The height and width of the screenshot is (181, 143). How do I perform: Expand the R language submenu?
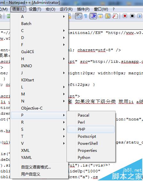[x=39, y=122]
